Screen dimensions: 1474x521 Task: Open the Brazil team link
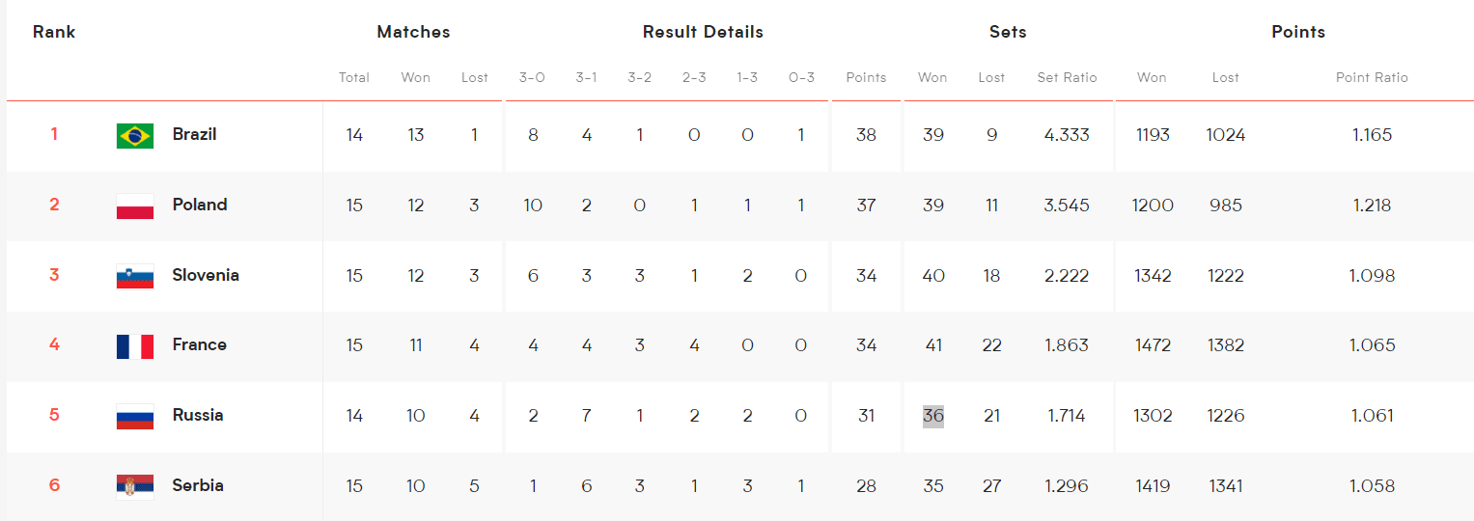point(194,134)
